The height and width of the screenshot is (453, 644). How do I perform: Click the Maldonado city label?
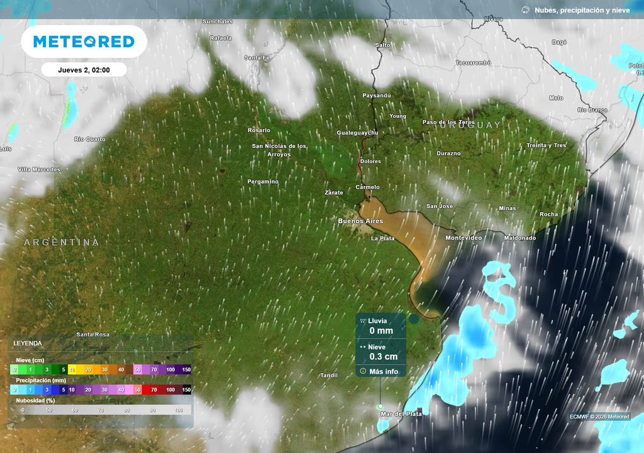(x=520, y=238)
